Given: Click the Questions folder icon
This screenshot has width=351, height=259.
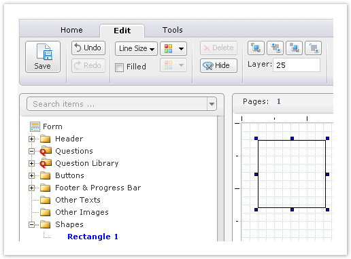Looking at the screenshot, I should click(x=46, y=151).
